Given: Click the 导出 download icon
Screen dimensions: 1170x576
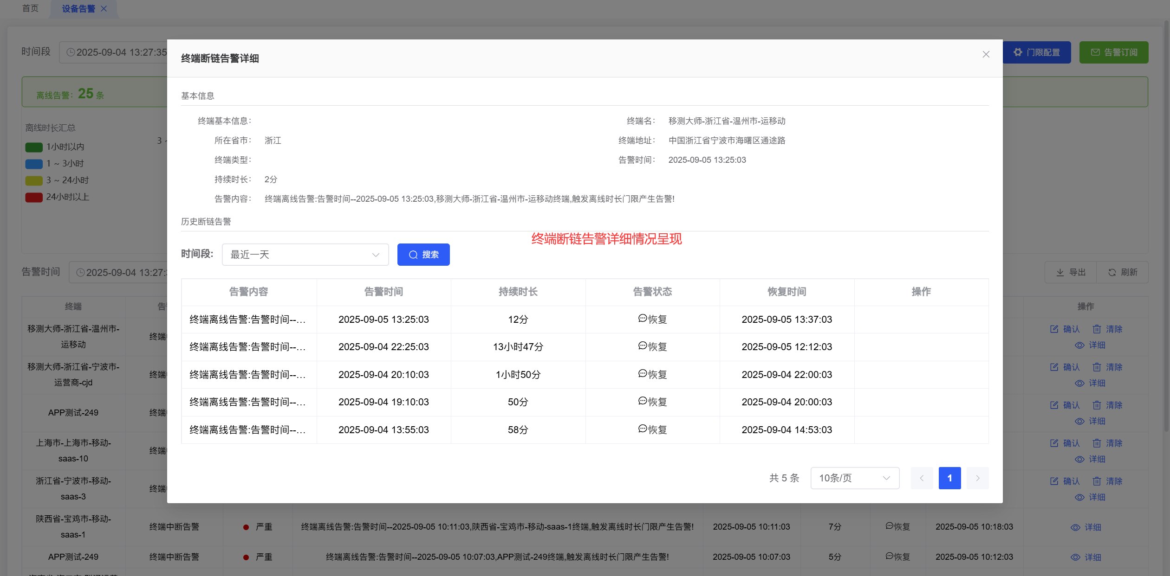Looking at the screenshot, I should coord(1060,272).
